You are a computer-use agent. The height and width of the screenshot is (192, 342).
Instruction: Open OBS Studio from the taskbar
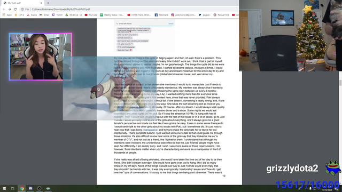tap(39, 188)
